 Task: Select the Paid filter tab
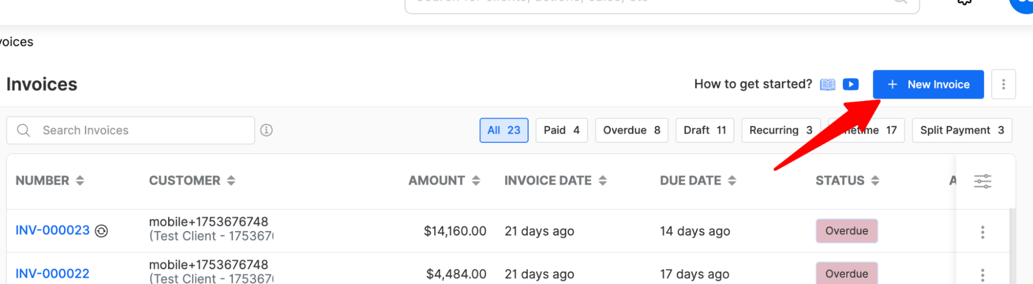pyautogui.click(x=562, y=130)
